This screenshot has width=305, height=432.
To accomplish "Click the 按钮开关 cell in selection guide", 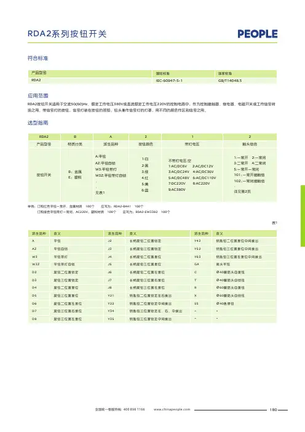I will click(x=44, y=175).
